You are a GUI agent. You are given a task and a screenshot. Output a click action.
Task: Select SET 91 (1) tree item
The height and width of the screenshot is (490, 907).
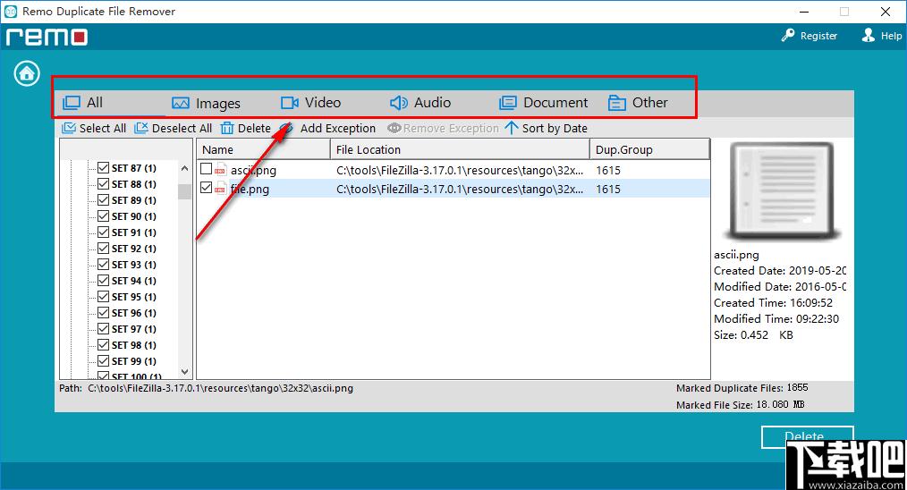tap(133, 232)
